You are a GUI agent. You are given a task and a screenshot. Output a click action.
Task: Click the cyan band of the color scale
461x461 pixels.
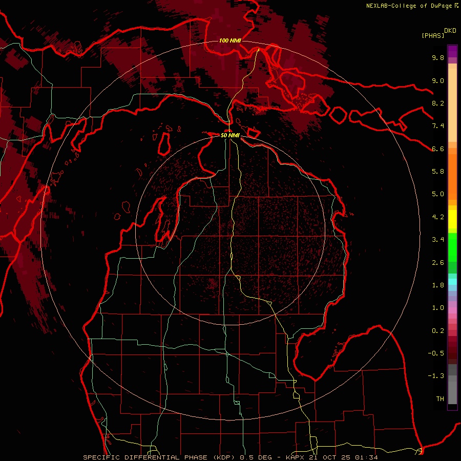[452, 282]
